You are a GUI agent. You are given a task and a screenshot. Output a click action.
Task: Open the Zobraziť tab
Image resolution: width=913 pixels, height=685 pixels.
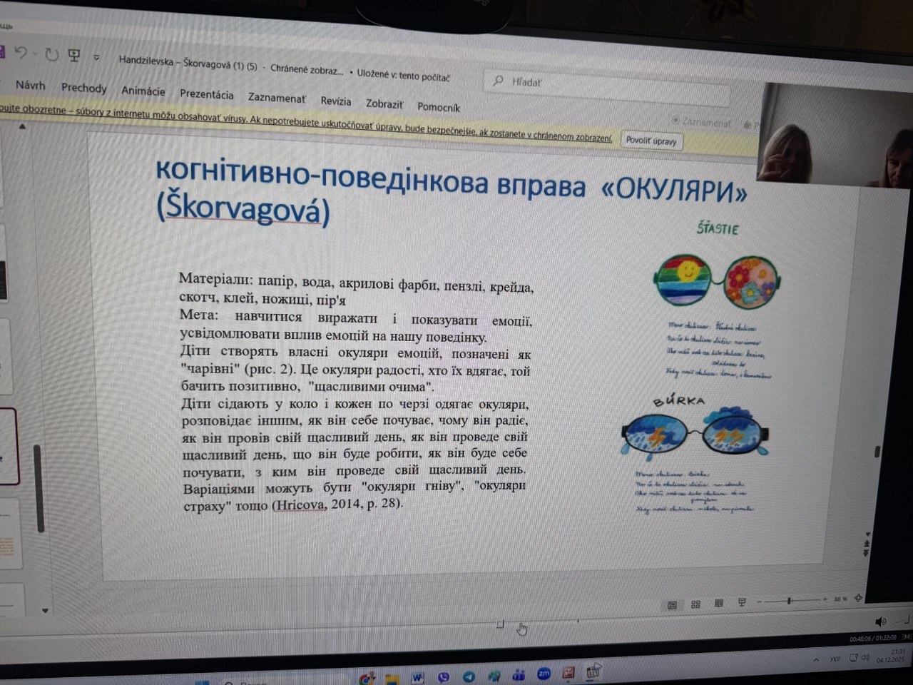[x=384, y=103]
